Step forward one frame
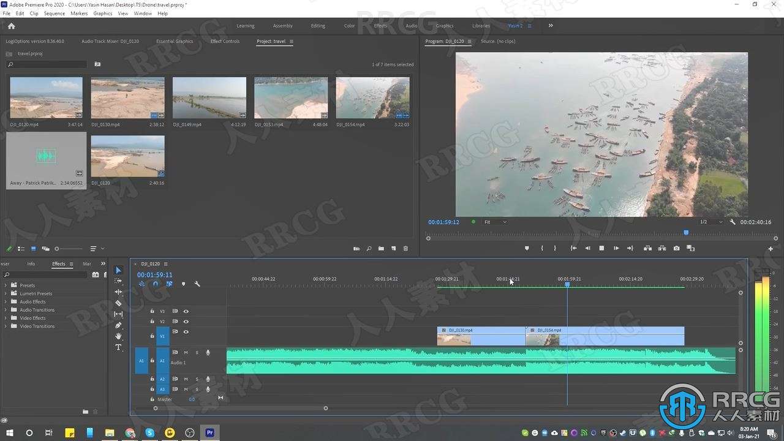Image resolution: width=784 pixels, height=441 pixels. click(x=616, y=248)
